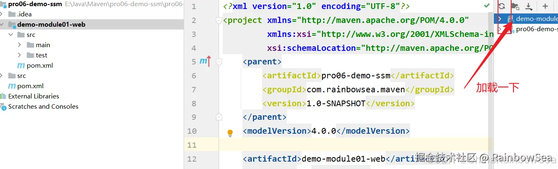The width and height of the screenshot is (558, 169).
Task: Select Scratches and Consoles node
Action: [x=43, y=107]
